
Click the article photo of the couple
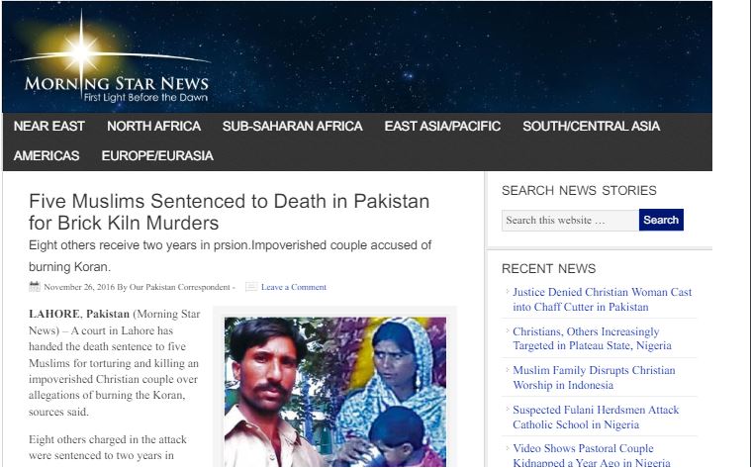pos(335,392)
